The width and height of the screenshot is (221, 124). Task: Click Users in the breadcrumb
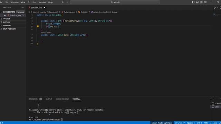tap(35, 12)
